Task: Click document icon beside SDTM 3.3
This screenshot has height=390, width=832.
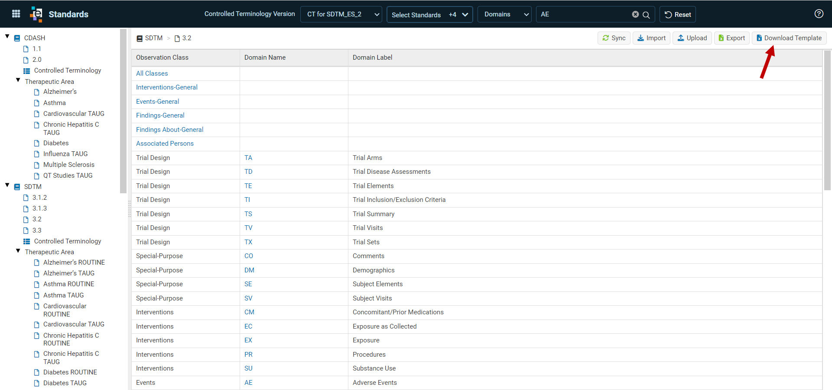Action: tap(26, 230)
